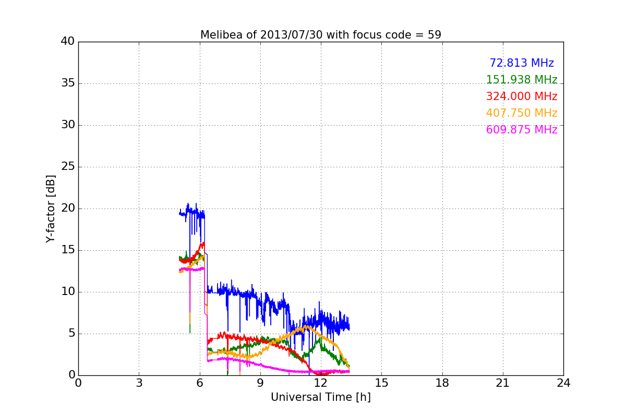Select the 151.938 MHz legend label
The height and width of the screenshot is (417, 626).
pos(522,80)
